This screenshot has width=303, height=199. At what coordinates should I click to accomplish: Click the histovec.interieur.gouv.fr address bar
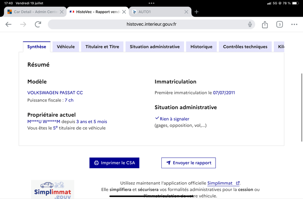pyautogui.click(x=151, y=24)
